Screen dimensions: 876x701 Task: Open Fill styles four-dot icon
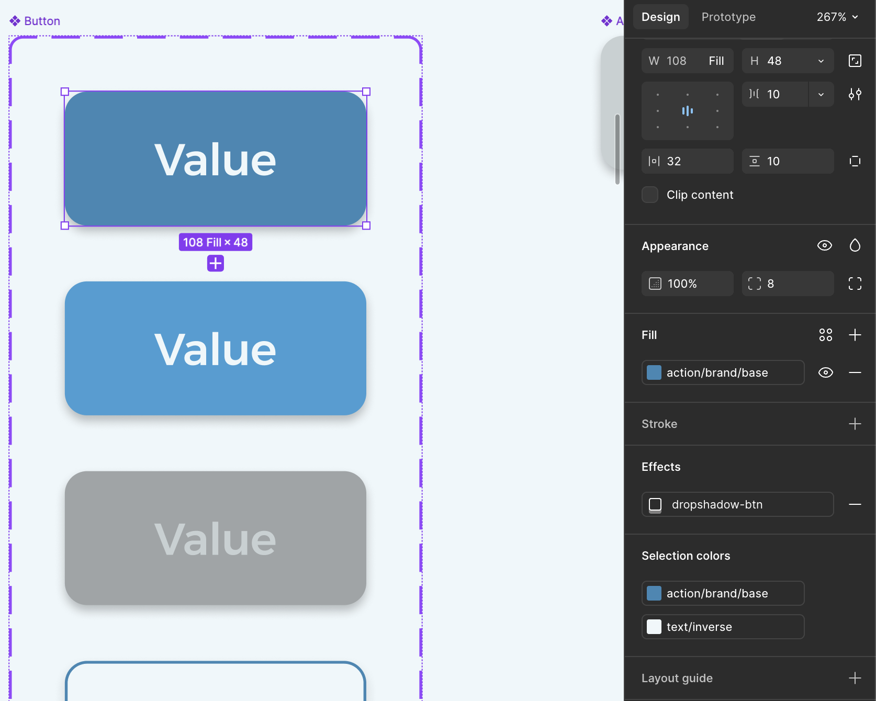pos(825,335)
